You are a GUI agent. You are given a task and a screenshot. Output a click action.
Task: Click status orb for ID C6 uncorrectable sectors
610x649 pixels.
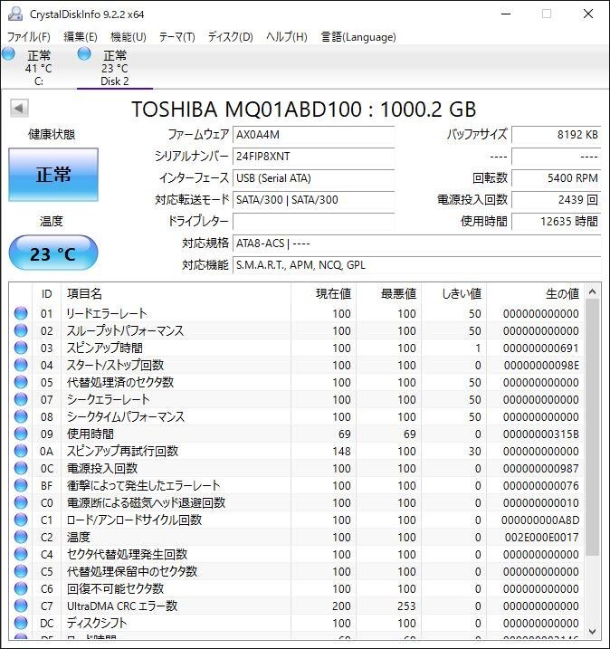21,588
